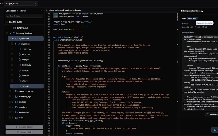This screenshot has width=218, height=136.
Task: Click the models.py file icon
Action: (x=20, y=65)
